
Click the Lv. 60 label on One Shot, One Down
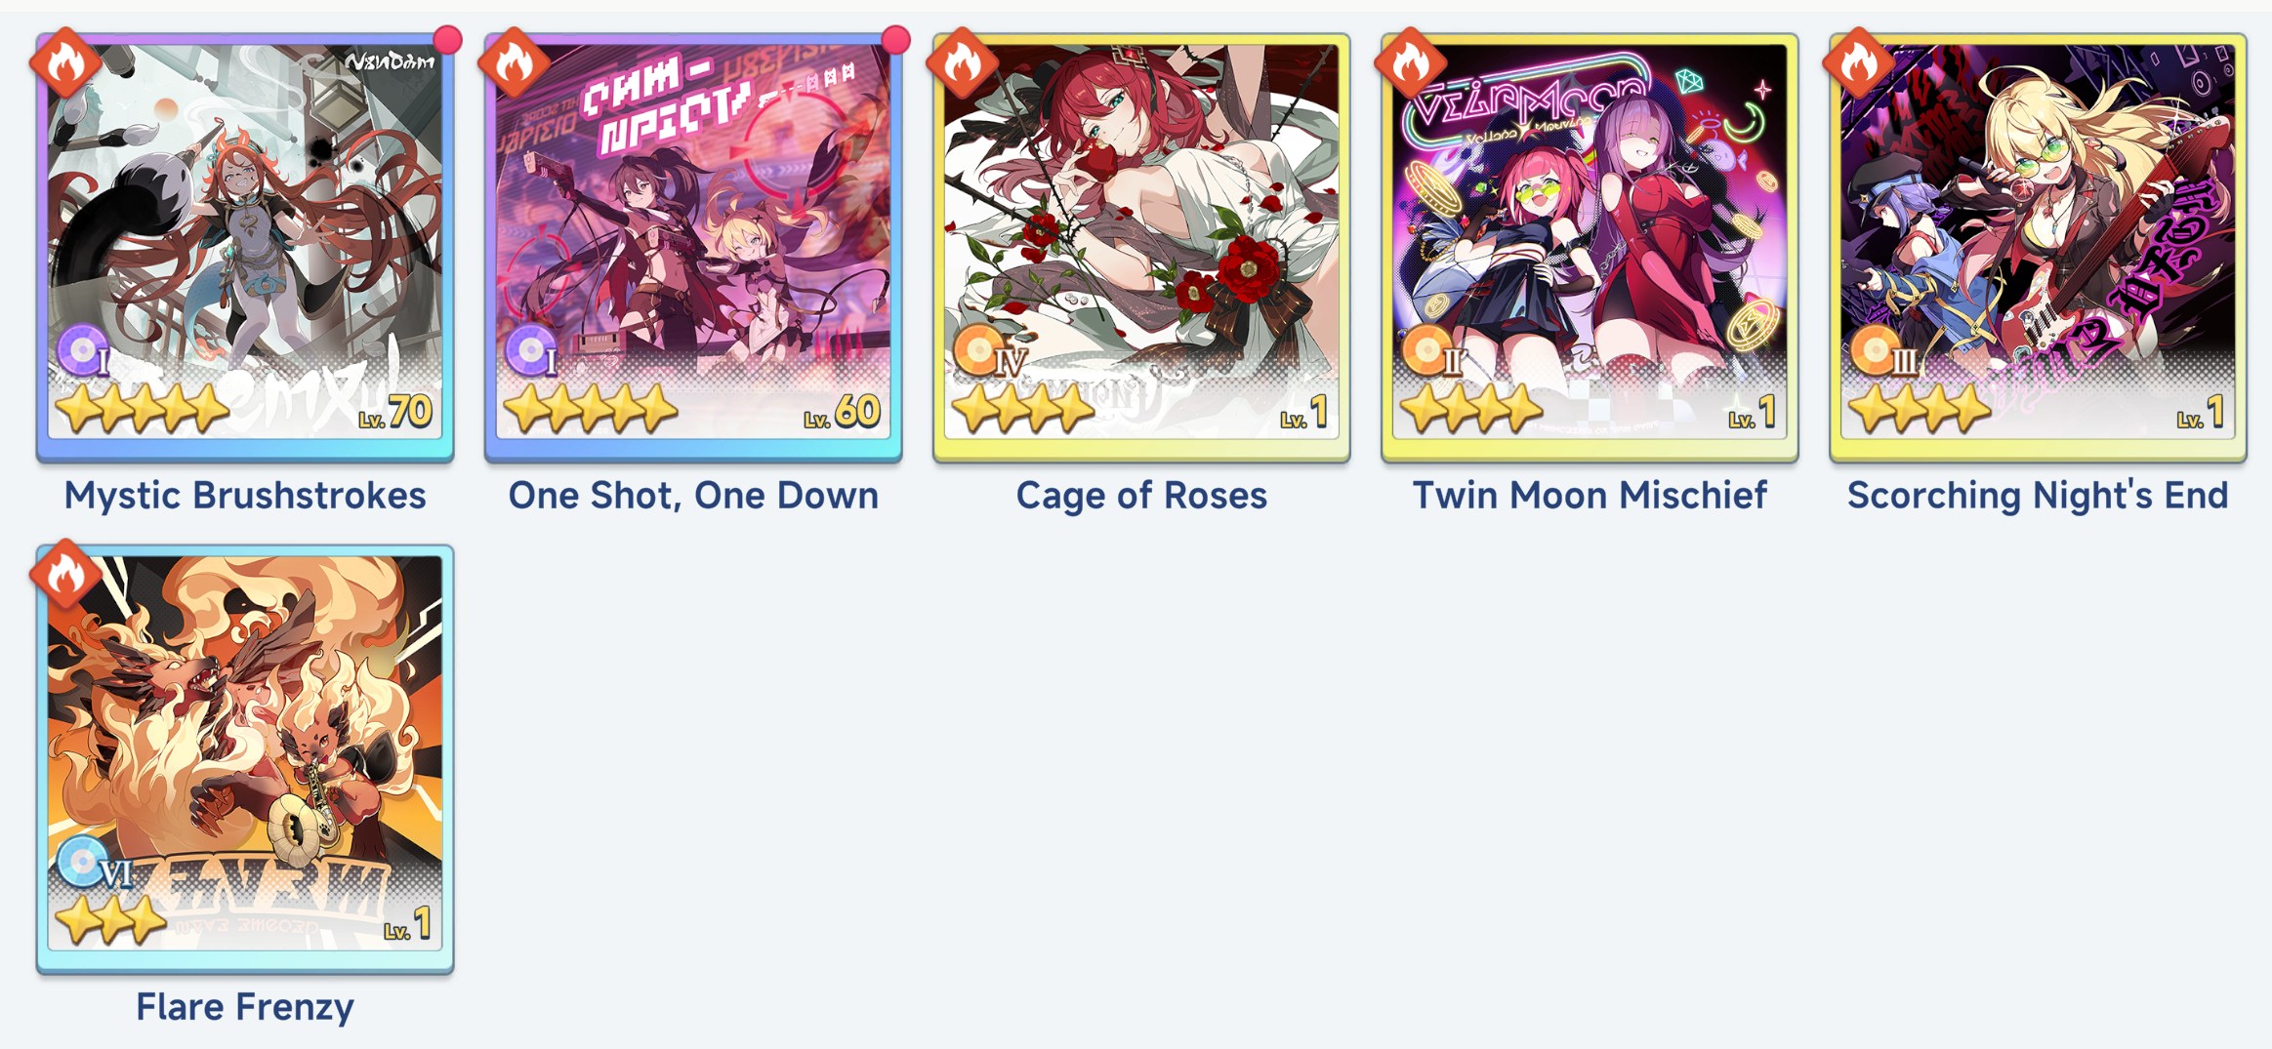pos(842,412)
